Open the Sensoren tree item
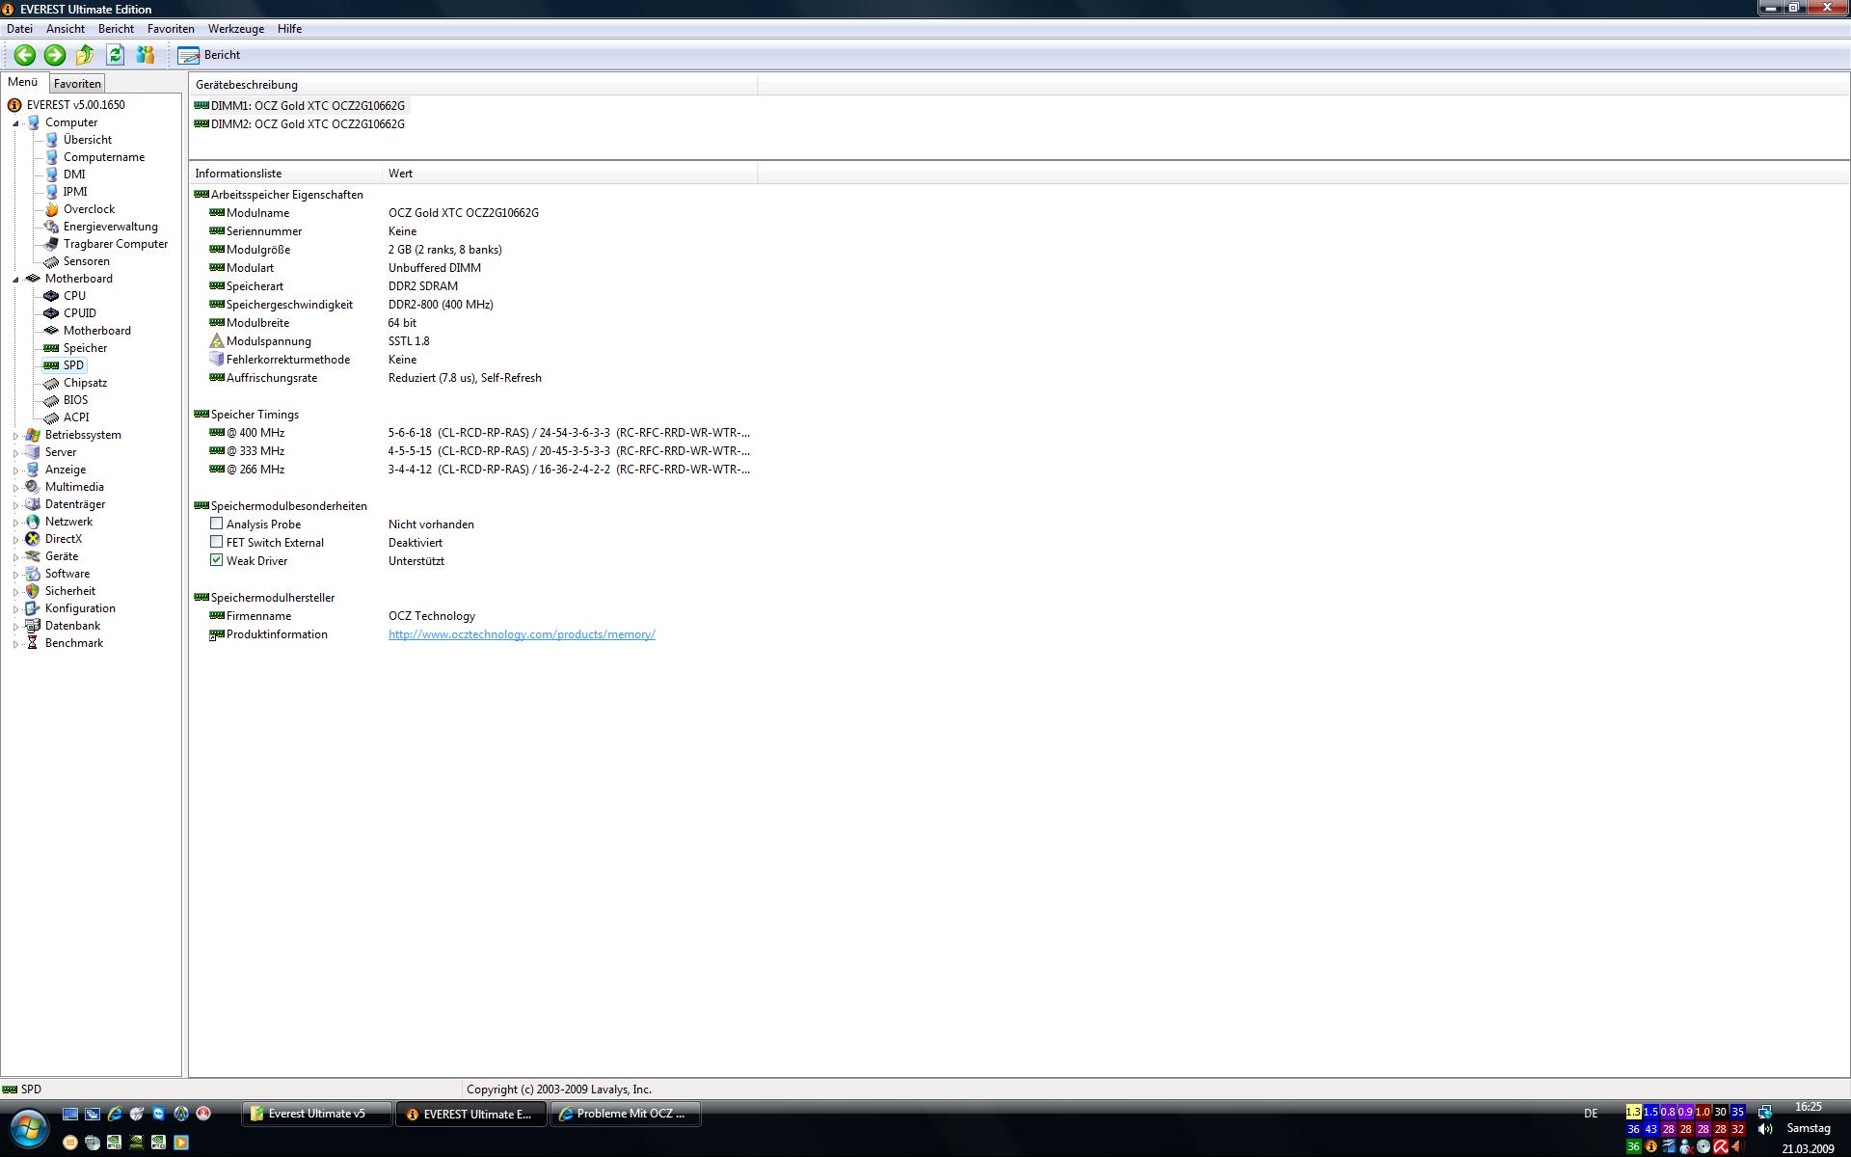The image size is (1851, 1157). click(86, 261)
